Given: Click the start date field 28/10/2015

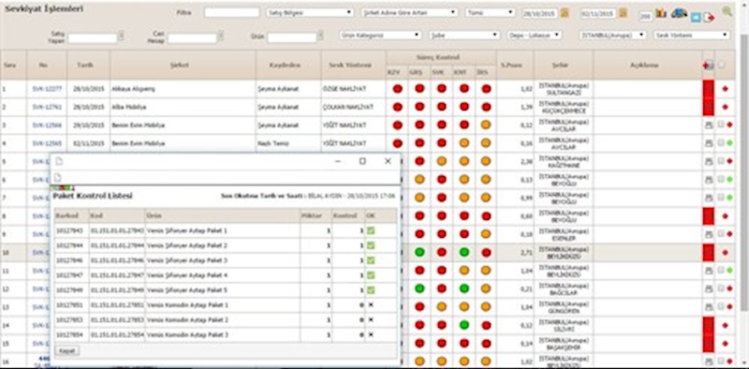Looking at the screenshot, I should click(x=540, y=14).
